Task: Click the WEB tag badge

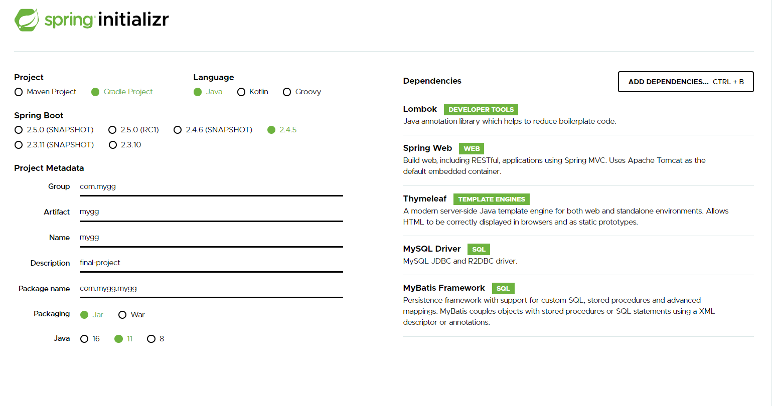Action: pyautogui.click(x=472, y=148)
